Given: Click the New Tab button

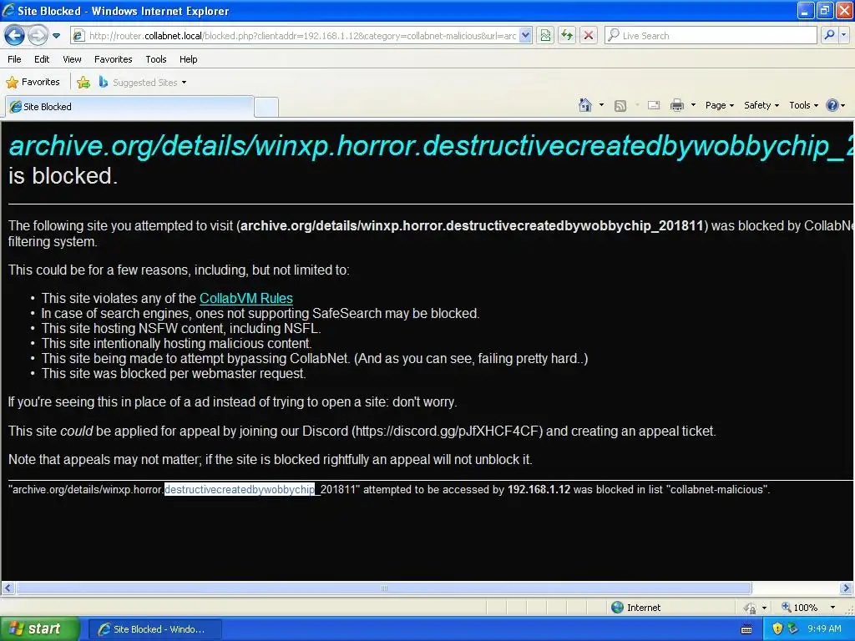Looking at the screenshot, I should tap(266, 107).
